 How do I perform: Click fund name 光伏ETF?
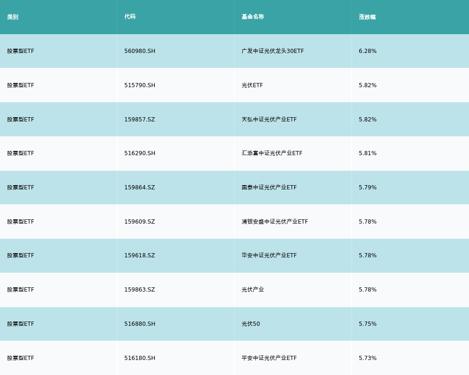[252, 85]
